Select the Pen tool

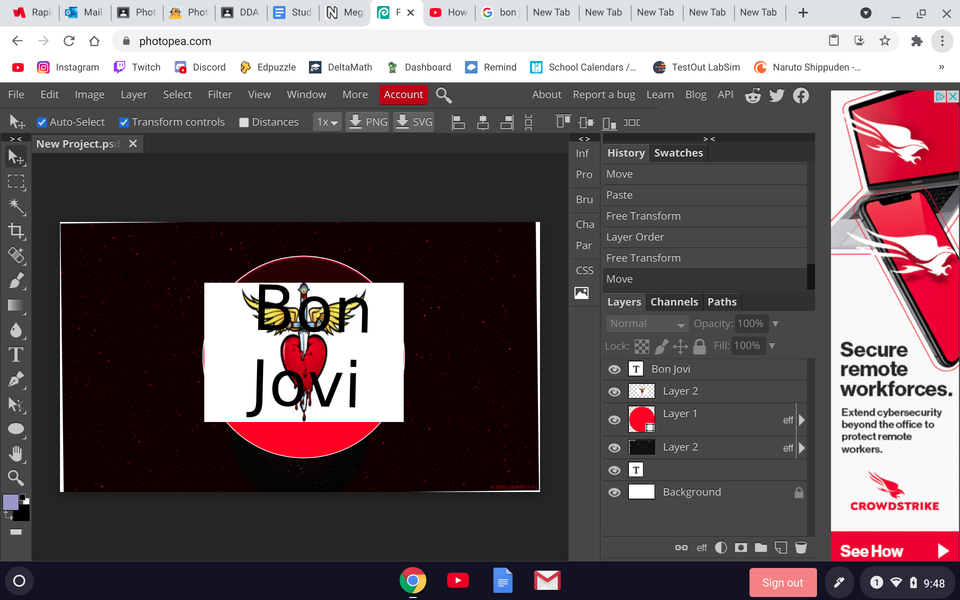[x=16, y=379]
